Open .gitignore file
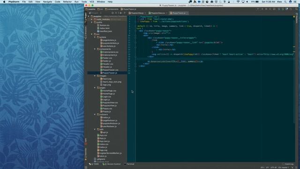Screen dimensions: 300x169 (x=100, y=159)
